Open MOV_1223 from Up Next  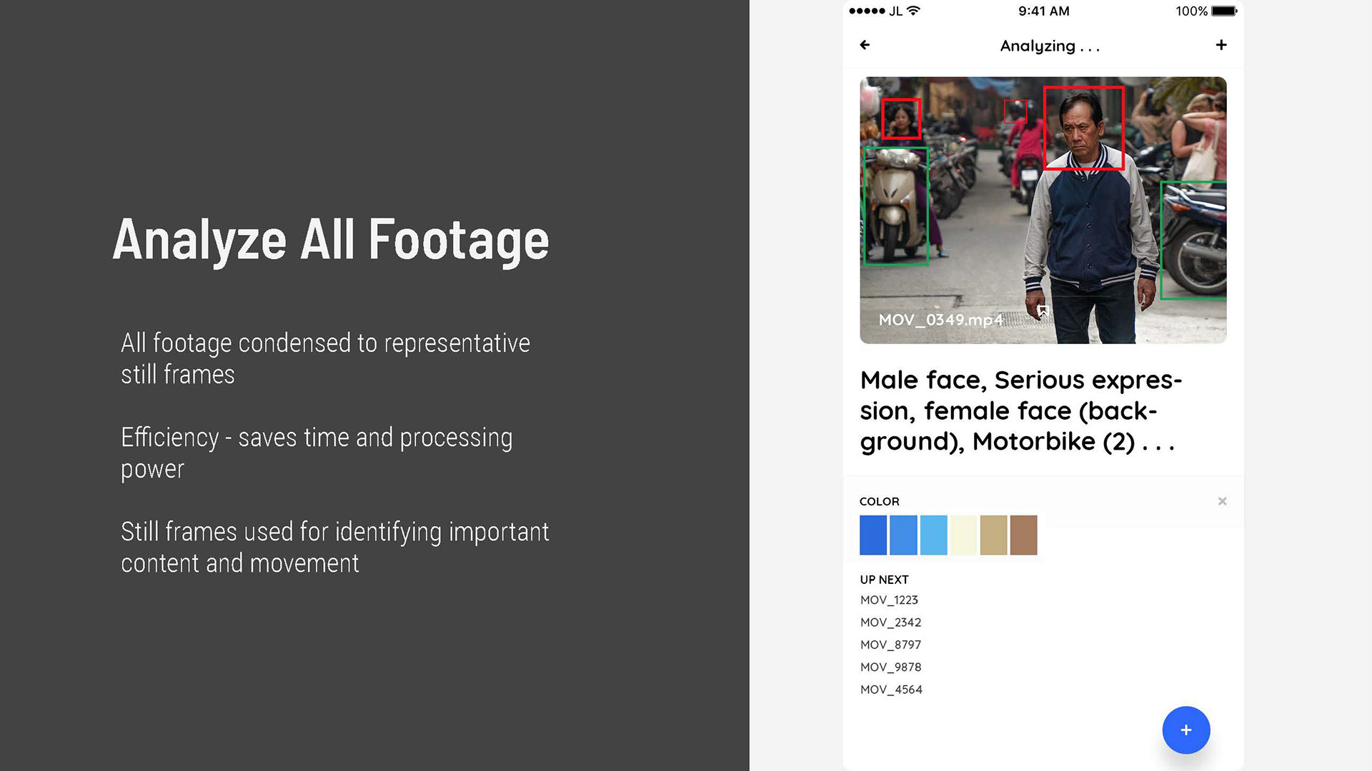coord(889,600)
